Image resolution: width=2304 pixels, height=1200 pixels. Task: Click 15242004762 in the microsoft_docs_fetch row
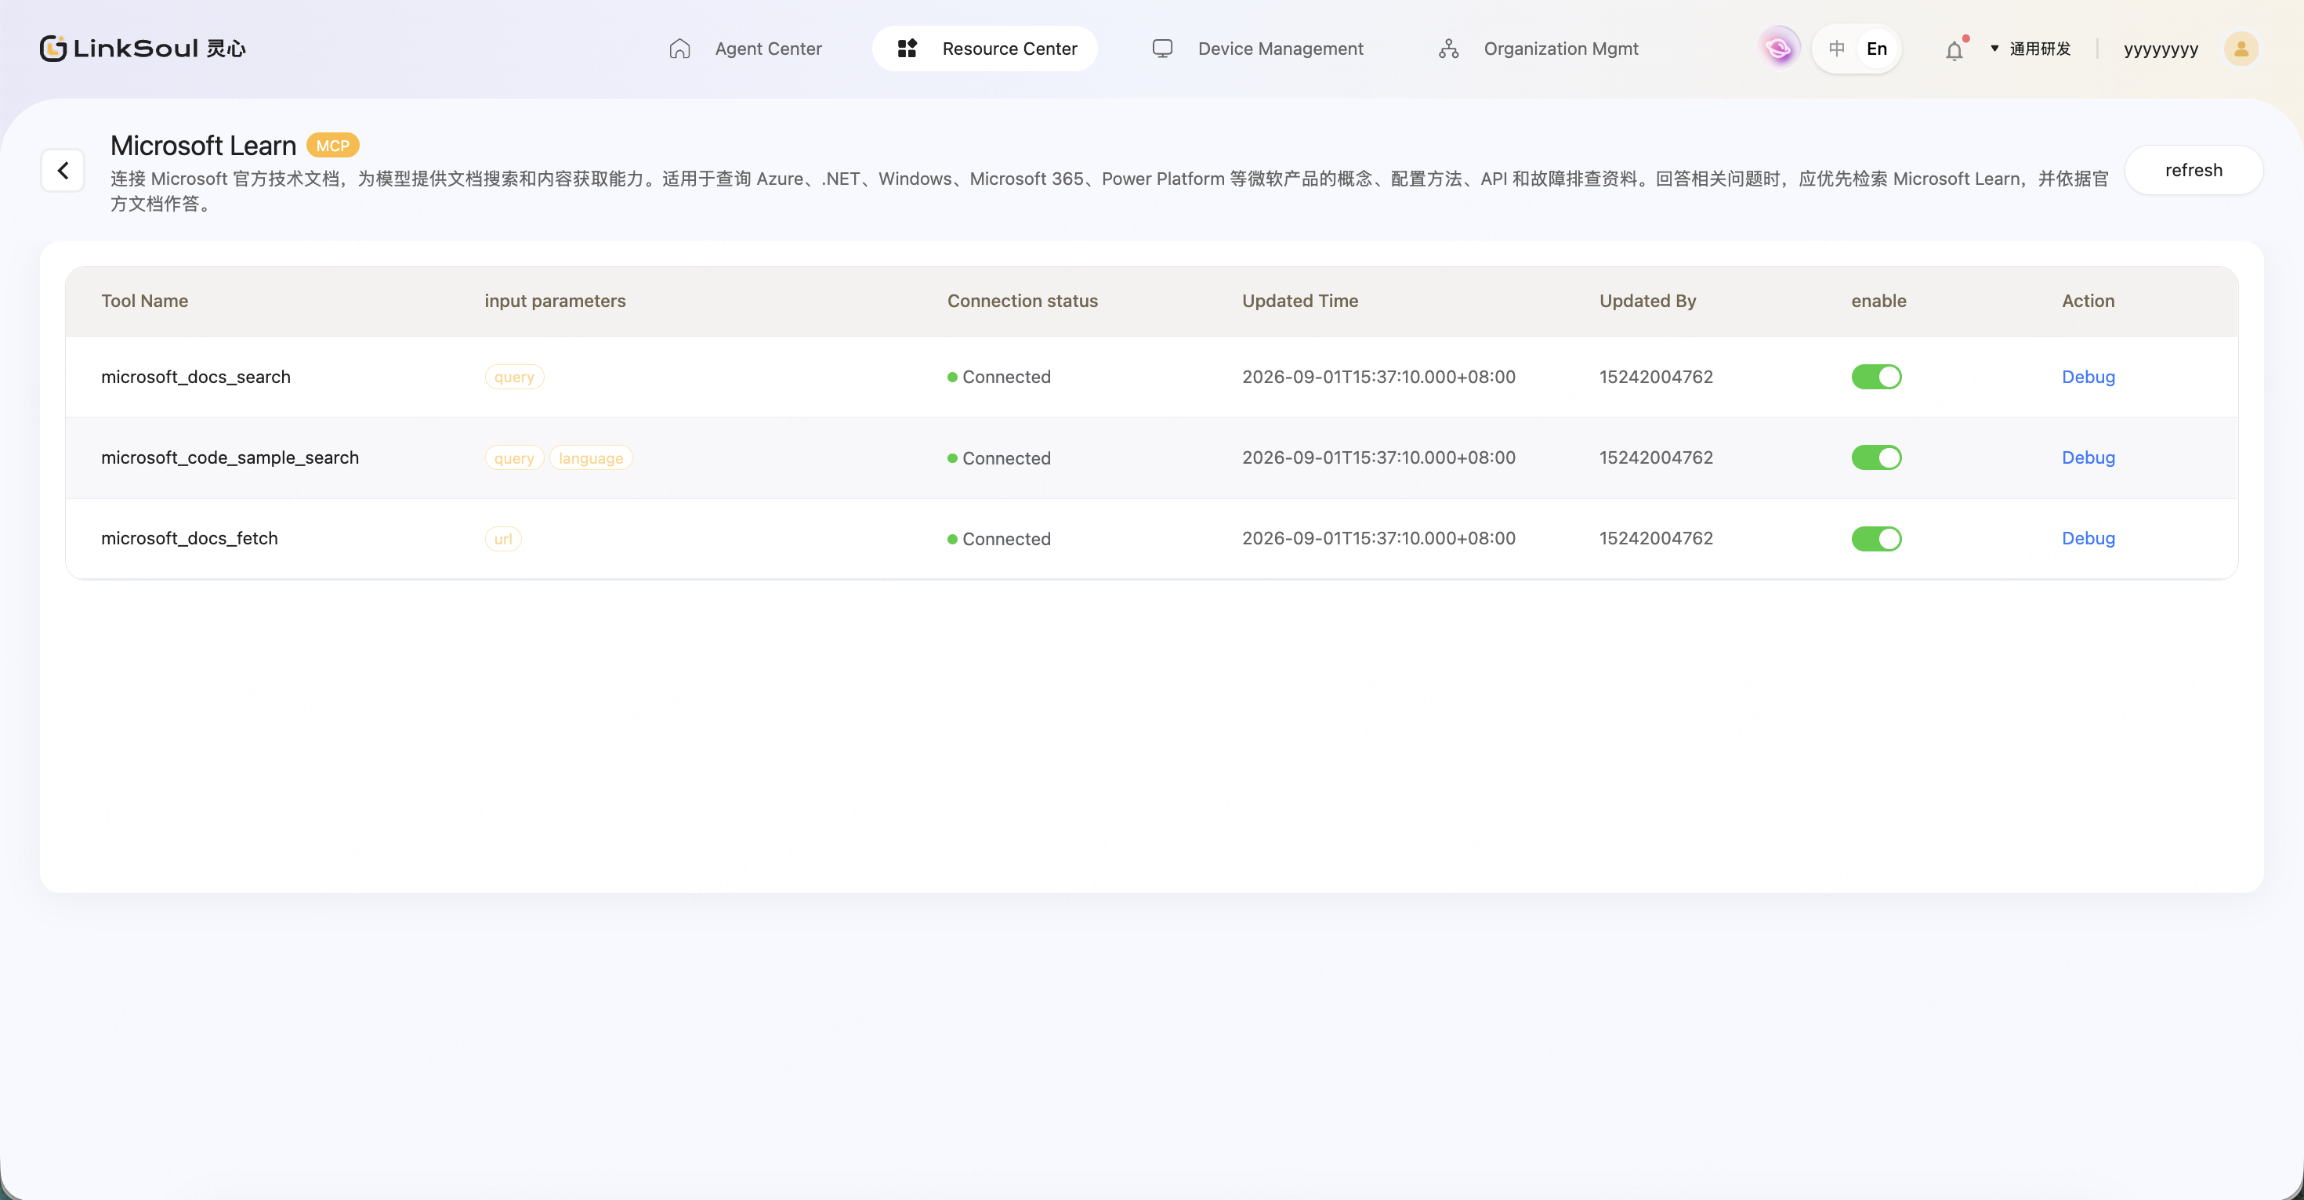(1656, 538)
